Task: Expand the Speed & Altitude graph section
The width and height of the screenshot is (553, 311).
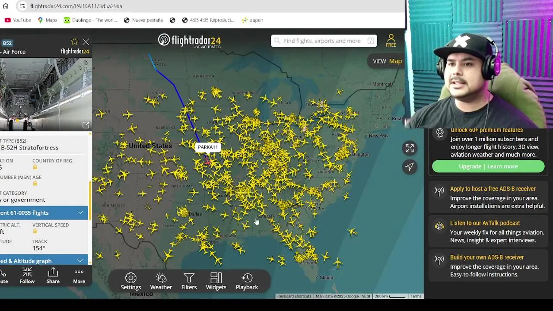Action: 44,260
